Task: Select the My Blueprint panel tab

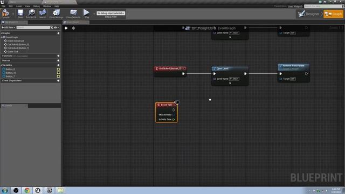Action: click(14, 22)
